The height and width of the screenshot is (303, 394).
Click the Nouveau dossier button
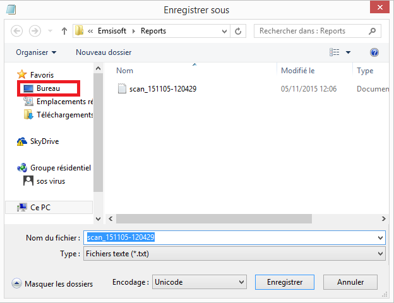(104, 52)
